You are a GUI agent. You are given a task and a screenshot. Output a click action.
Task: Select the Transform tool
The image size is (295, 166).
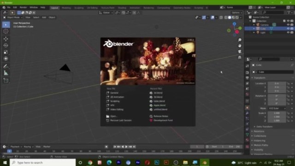[6, 59]
